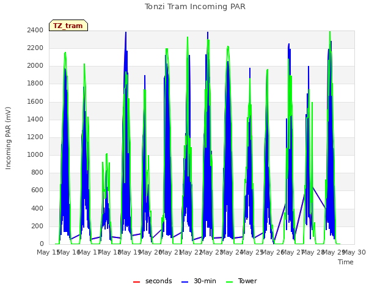The width and height of the screenshot is (391, 293).
Task: Click the 1000 y-axis tick label
Action: (35, 154)
